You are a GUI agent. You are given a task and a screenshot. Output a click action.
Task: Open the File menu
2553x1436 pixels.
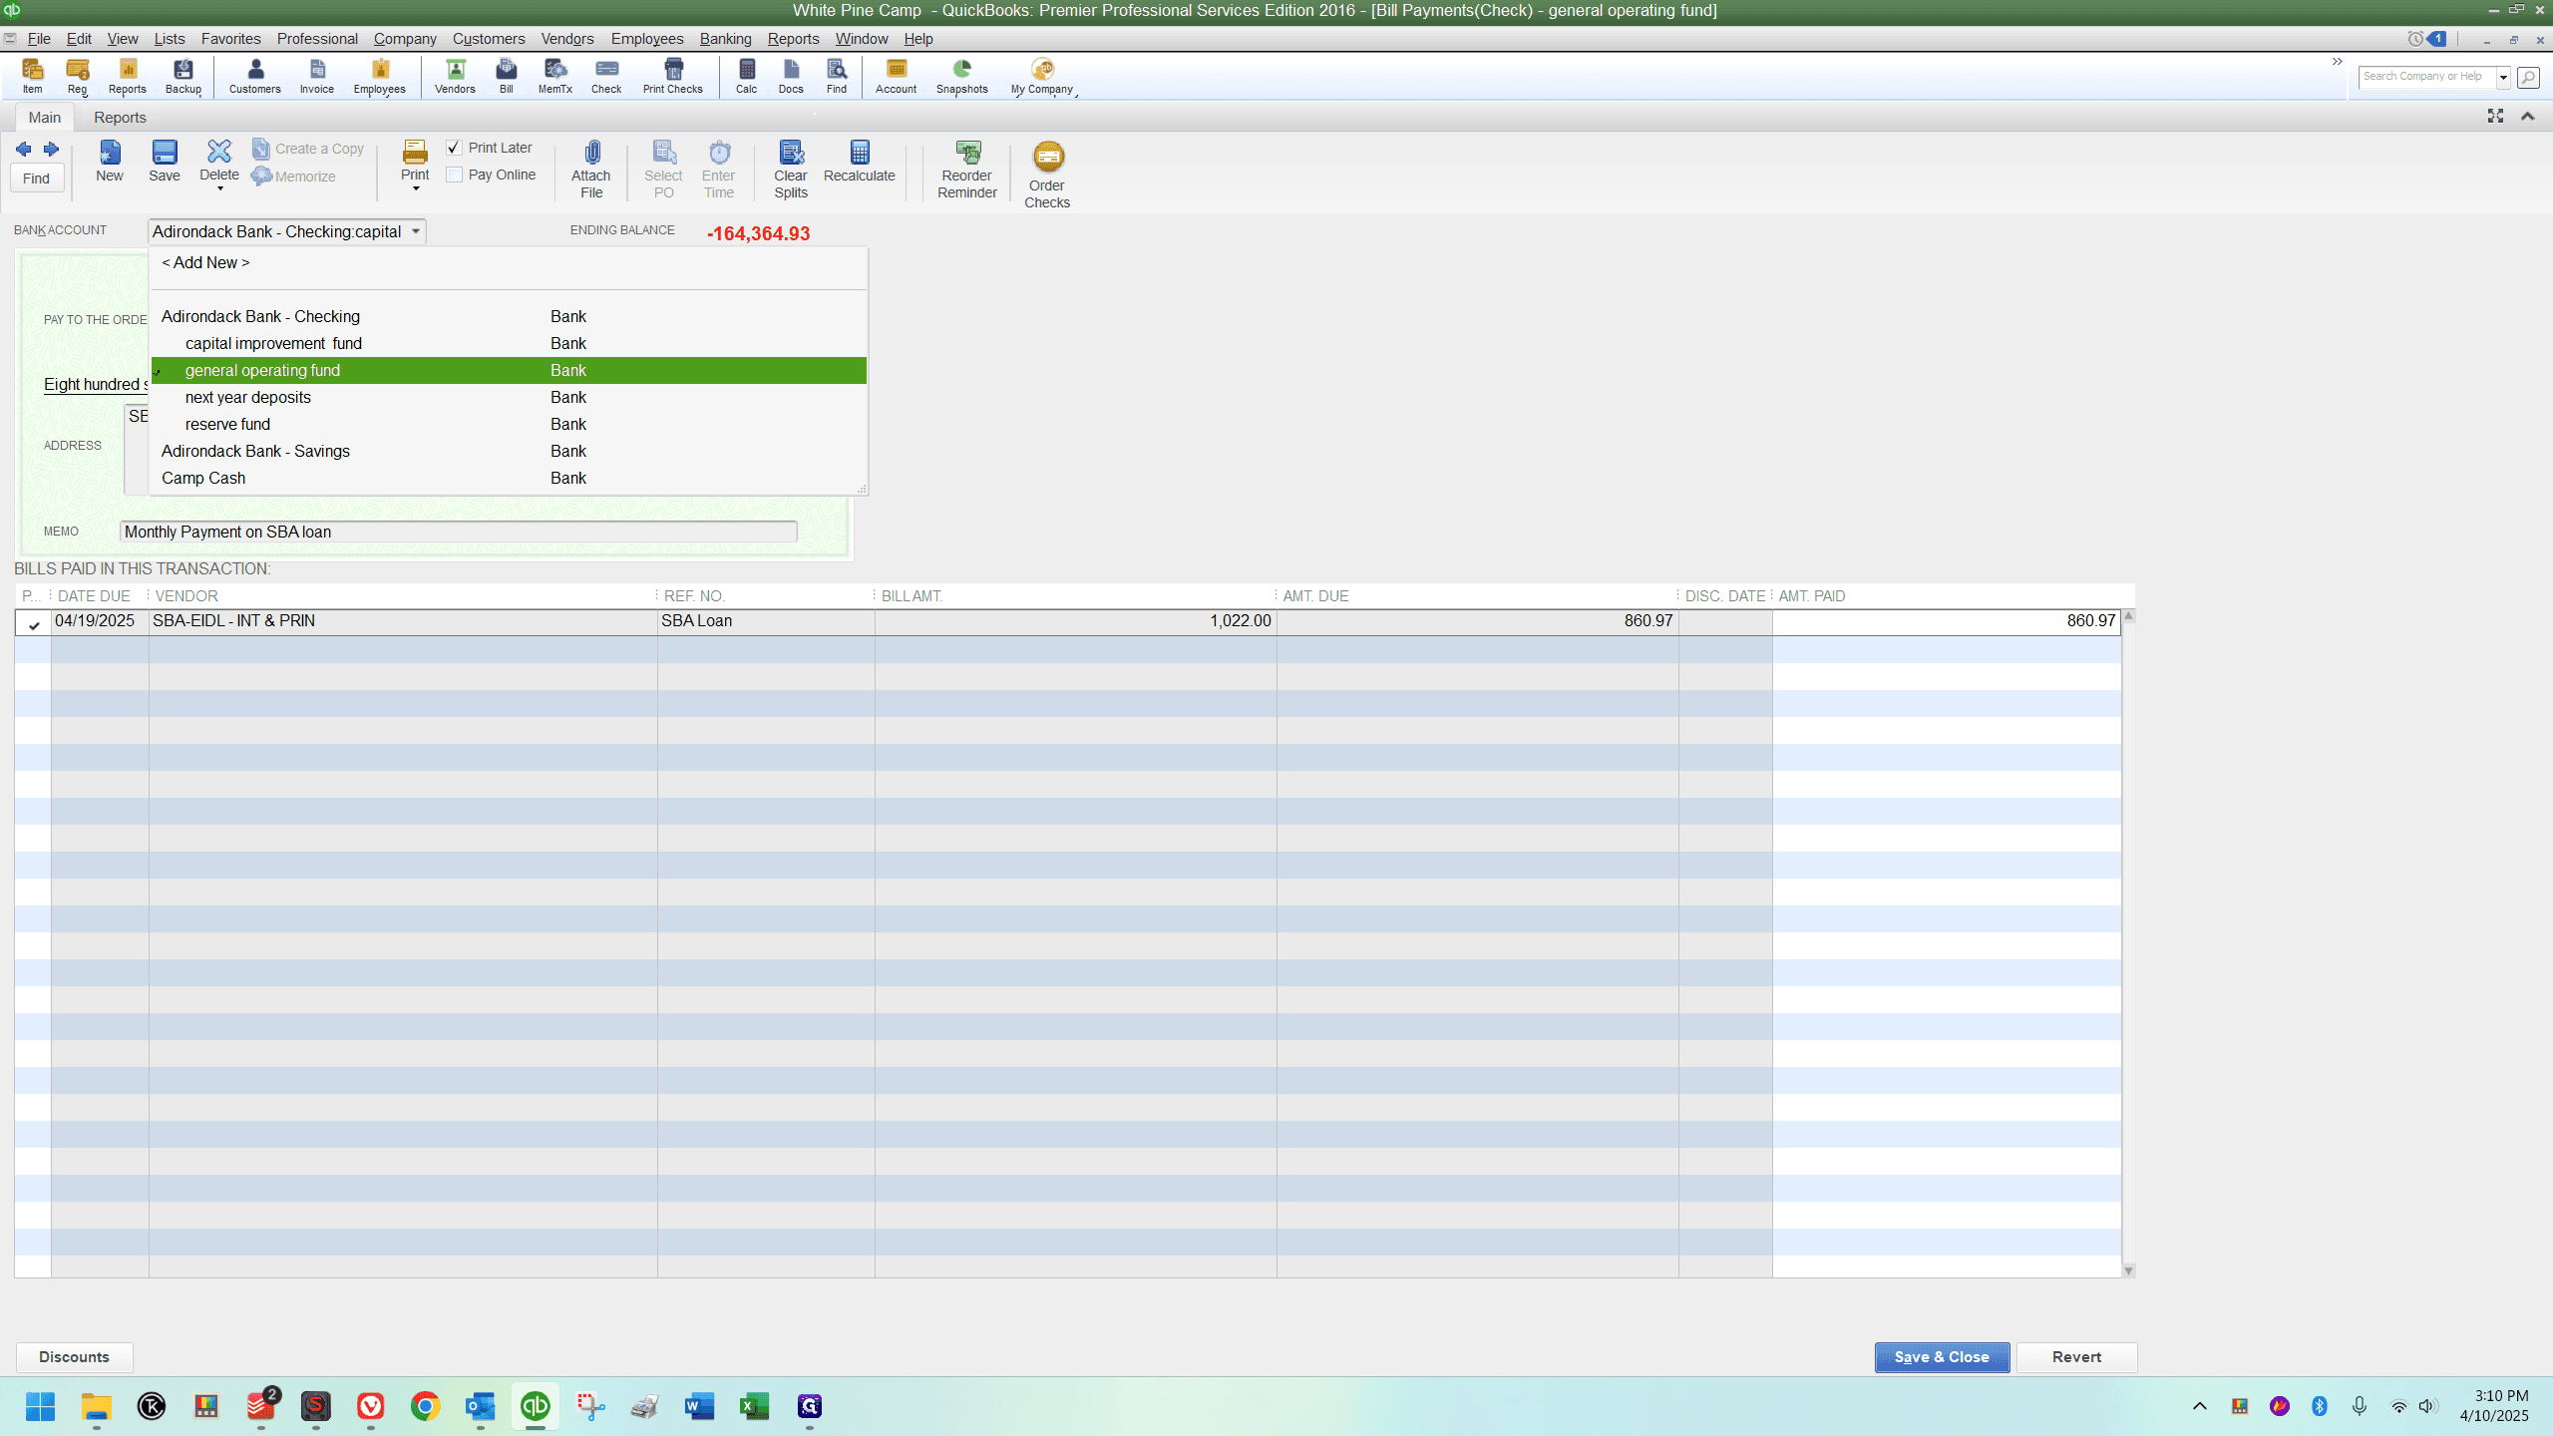point(39,39)
